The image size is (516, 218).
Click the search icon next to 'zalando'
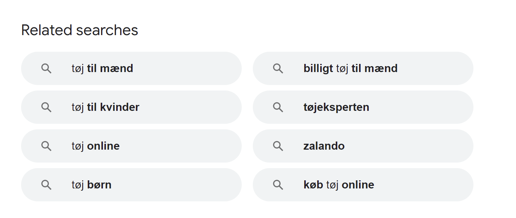[x=278, y=146]
